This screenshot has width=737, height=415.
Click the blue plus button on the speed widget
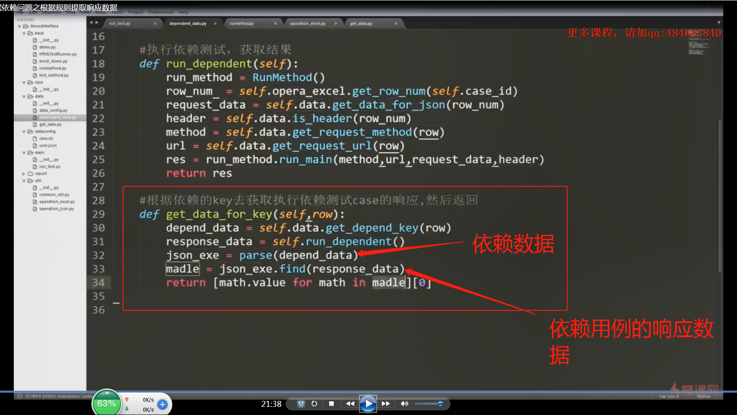click(x=162, y=404)
